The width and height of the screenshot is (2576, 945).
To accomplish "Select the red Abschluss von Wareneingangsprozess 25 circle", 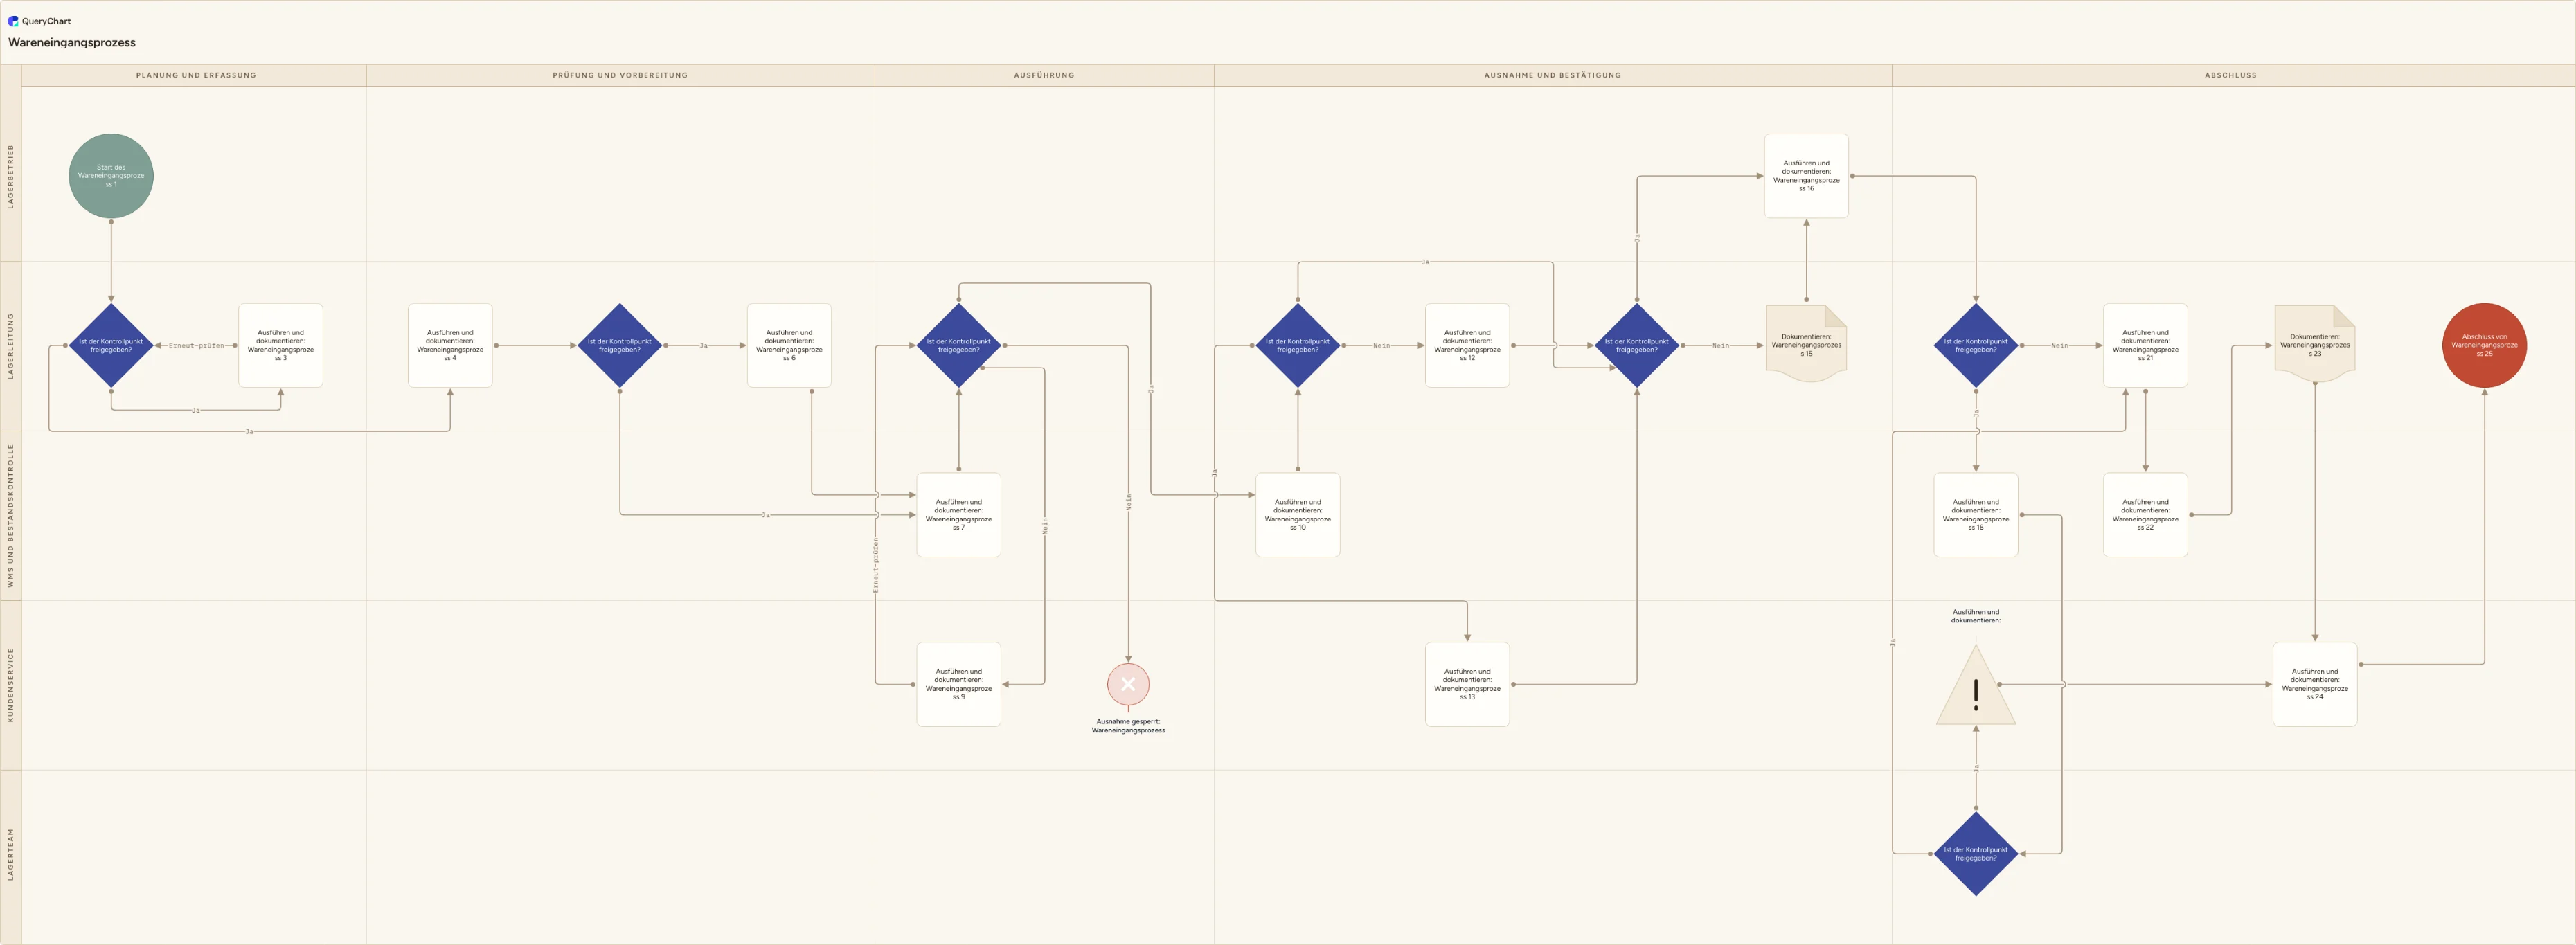I will click(x=2484, y=345).
